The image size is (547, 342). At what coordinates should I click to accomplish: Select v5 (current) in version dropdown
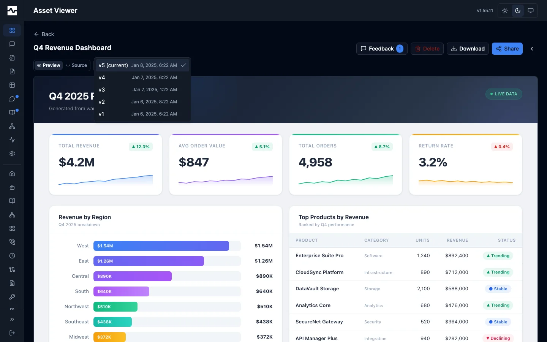coord(142,65)
